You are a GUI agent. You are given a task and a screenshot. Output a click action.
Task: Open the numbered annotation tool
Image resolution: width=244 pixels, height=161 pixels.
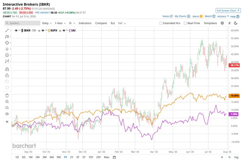click(x=7, y=55)
